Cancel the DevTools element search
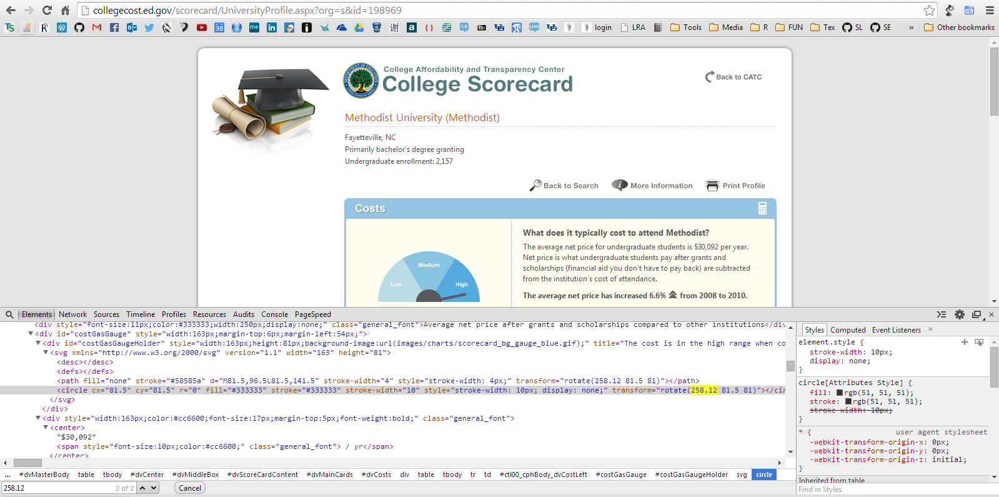Image resolution: width=999 pixels, height=497 pixels. [190, 488]
